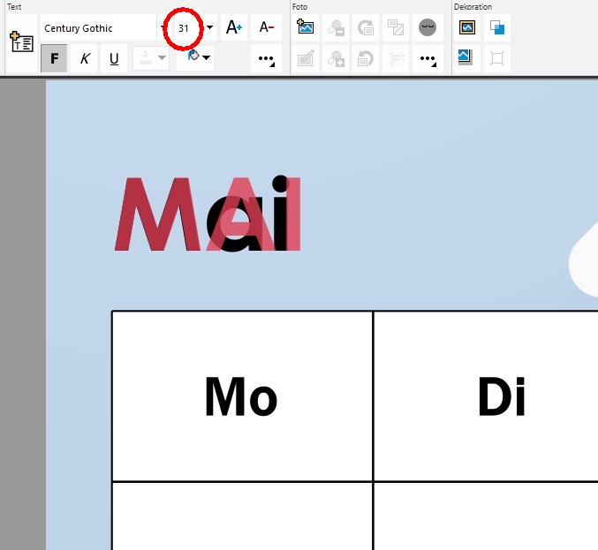The width and height of the screenshot is (598, 550).
Task: Add a new photo with insert image icon
Action: coord(305,27)
